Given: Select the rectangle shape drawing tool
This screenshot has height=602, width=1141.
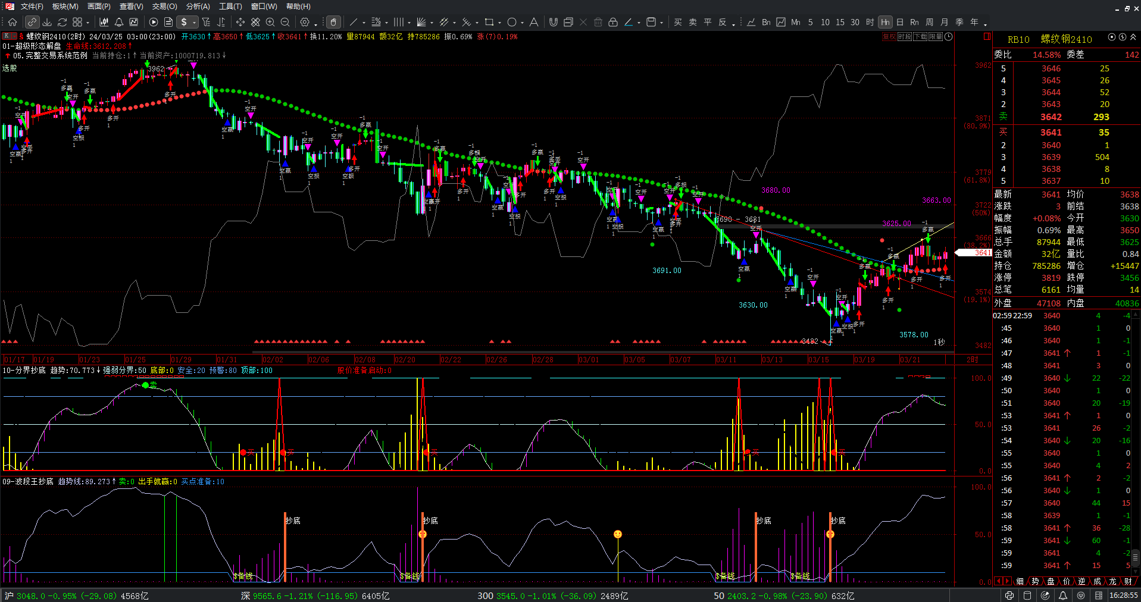Looking at the screenshot, I should [489, 22].
